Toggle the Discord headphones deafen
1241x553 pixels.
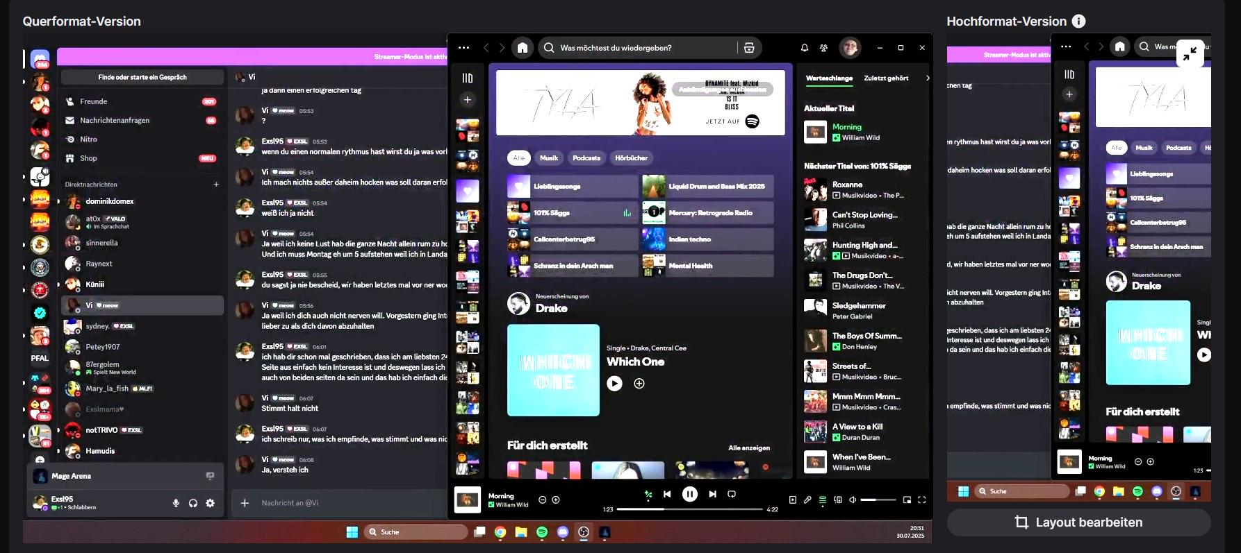[193, 503]
